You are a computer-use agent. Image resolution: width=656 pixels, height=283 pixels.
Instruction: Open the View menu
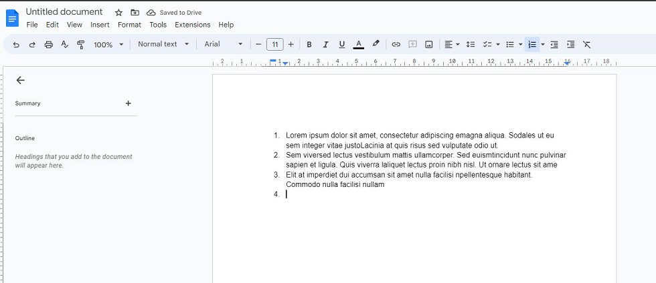pos(74,25)
